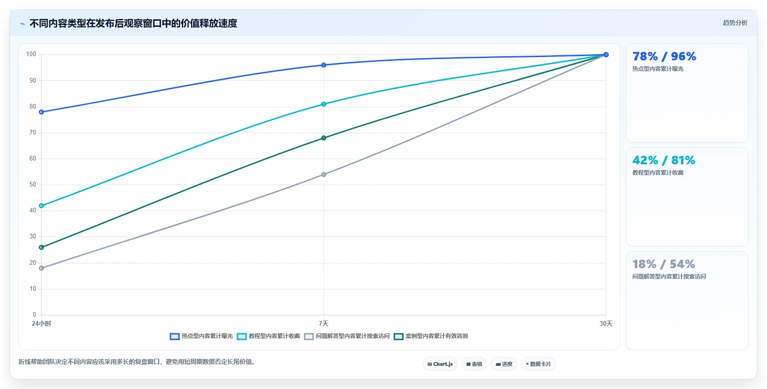767x389 pixels.
Task: Select the blue 24小时 data point at 78
Action: click(42, 112)
